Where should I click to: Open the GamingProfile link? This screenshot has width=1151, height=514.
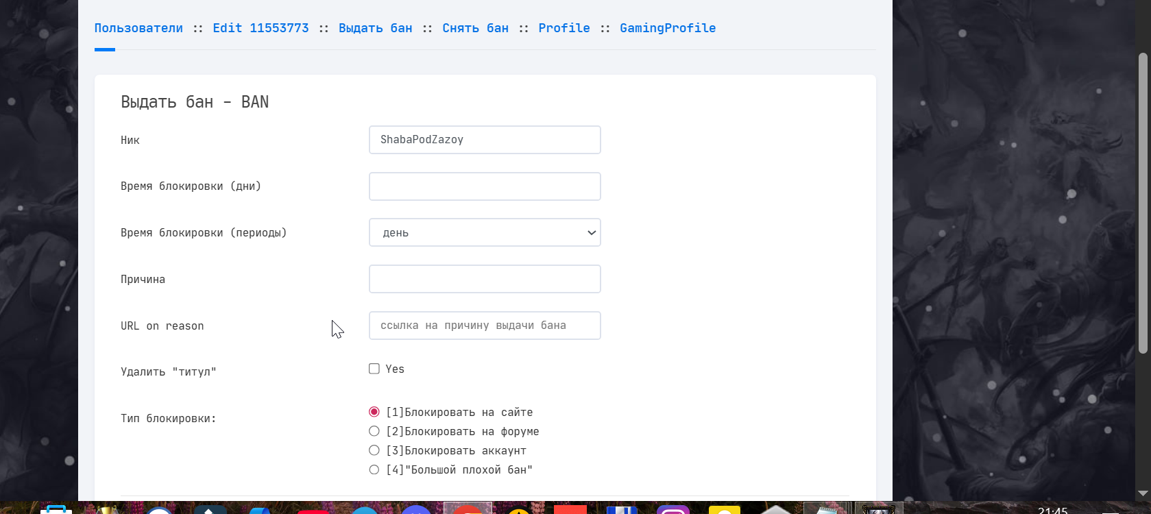pyautogui.click(x=668, y=28)
